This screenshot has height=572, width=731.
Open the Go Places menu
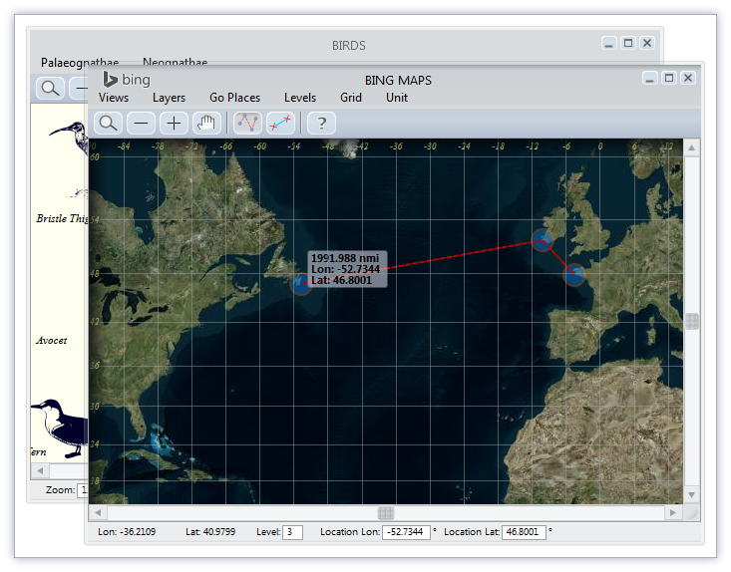(x=234, y=98)
